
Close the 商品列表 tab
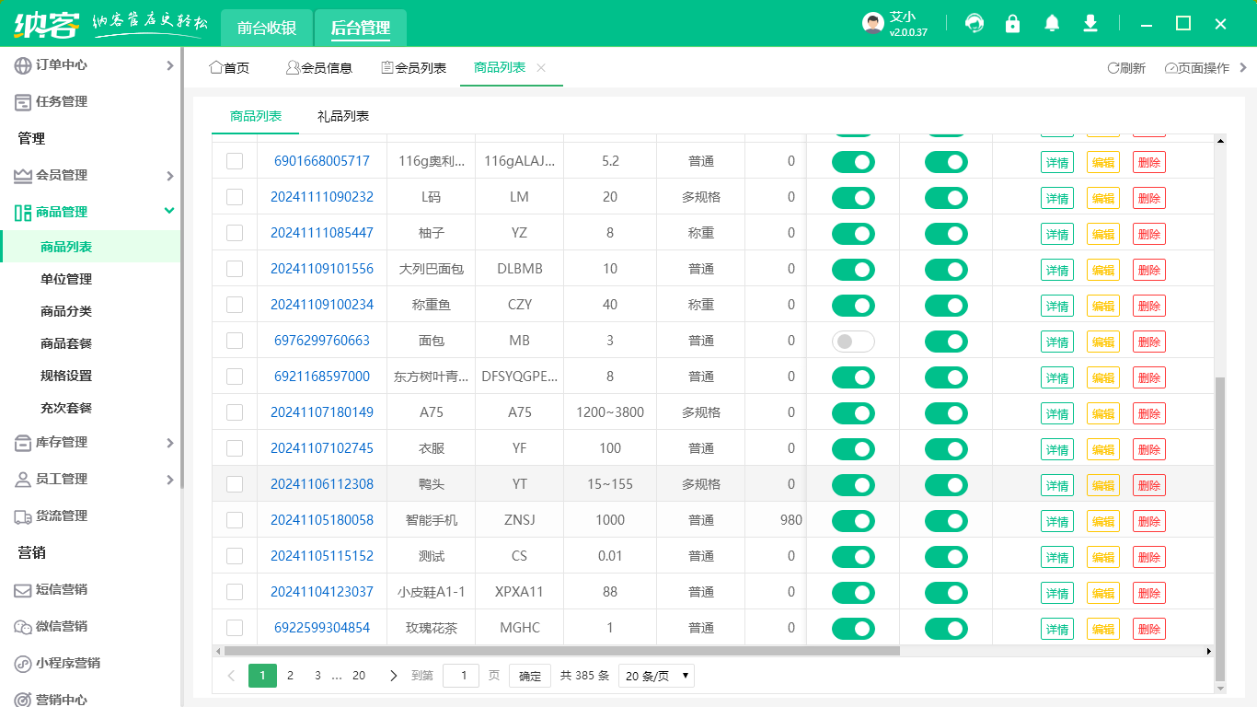[x=541, y=67]
